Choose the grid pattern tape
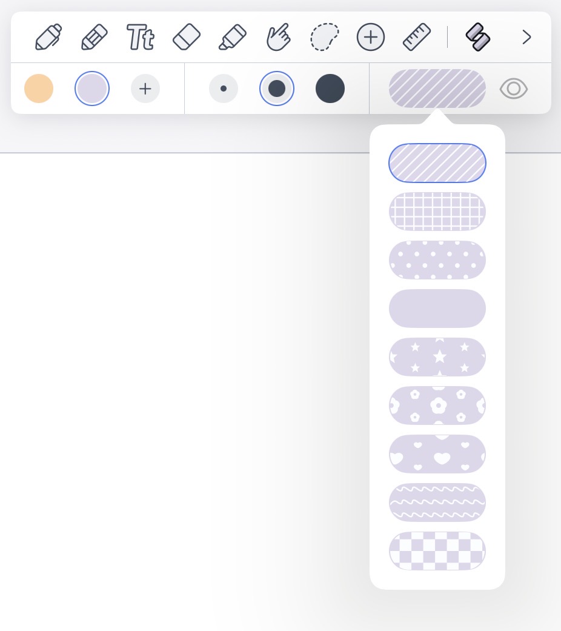The height and width of the screenshot is (631, 561). 437,212
